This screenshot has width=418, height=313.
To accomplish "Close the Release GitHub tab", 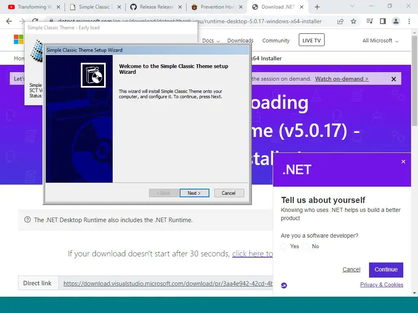I will pyautogui.click(x=180, y=7).
